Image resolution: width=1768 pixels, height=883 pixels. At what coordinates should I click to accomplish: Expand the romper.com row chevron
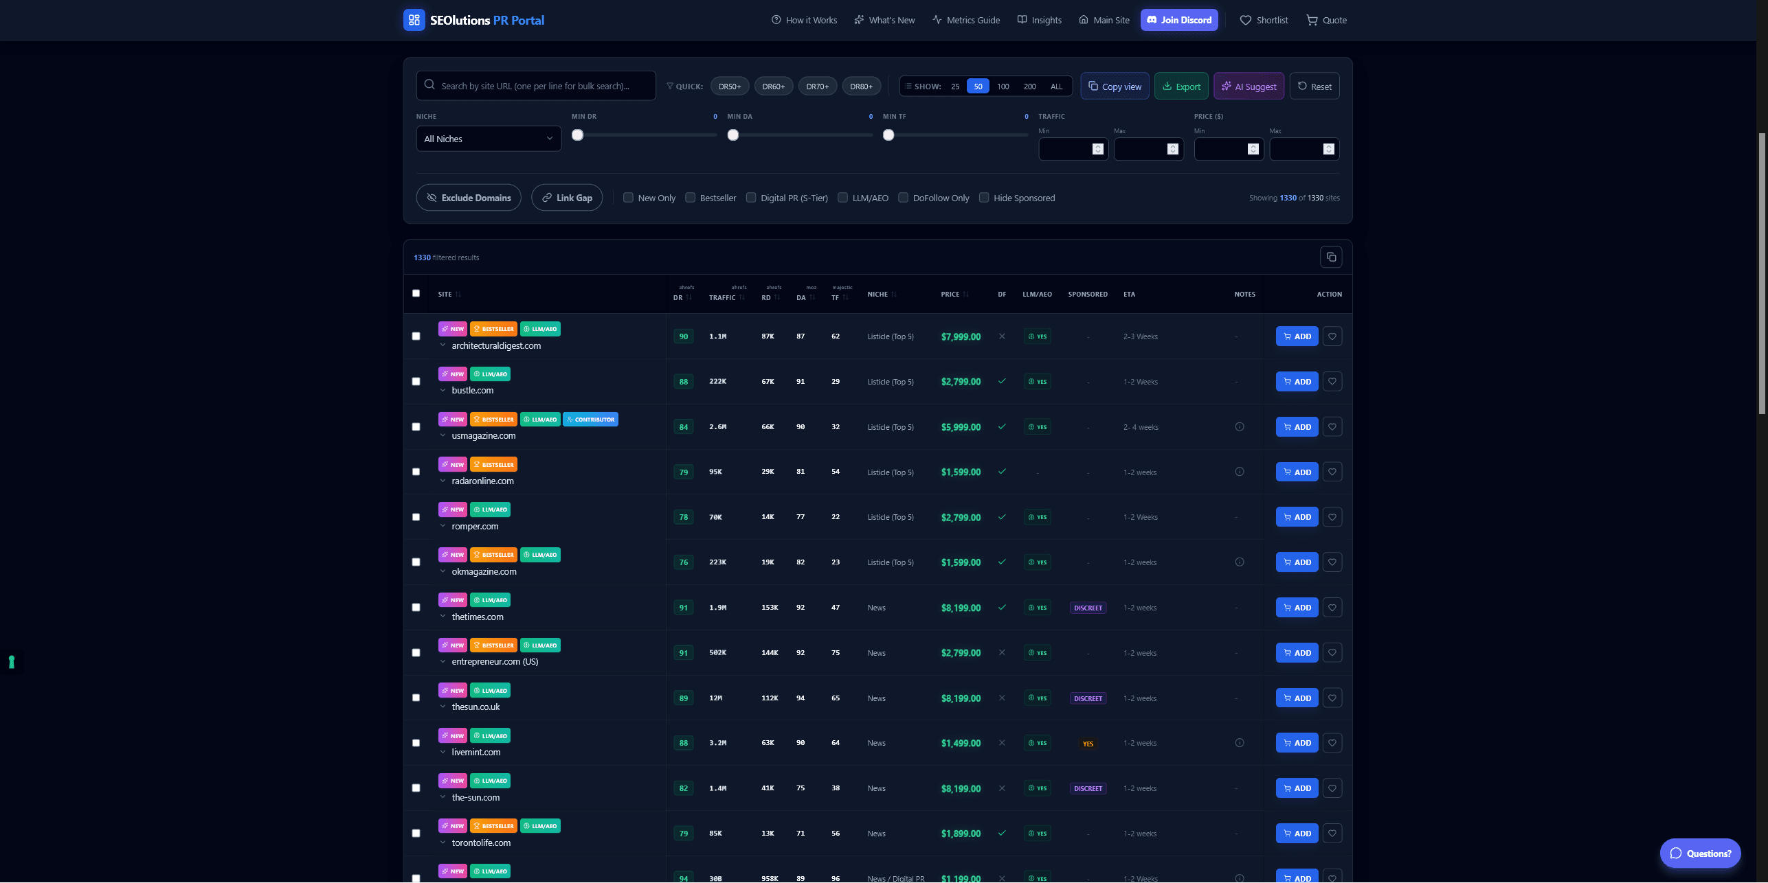pyautogui.click(x=443, y=526)
